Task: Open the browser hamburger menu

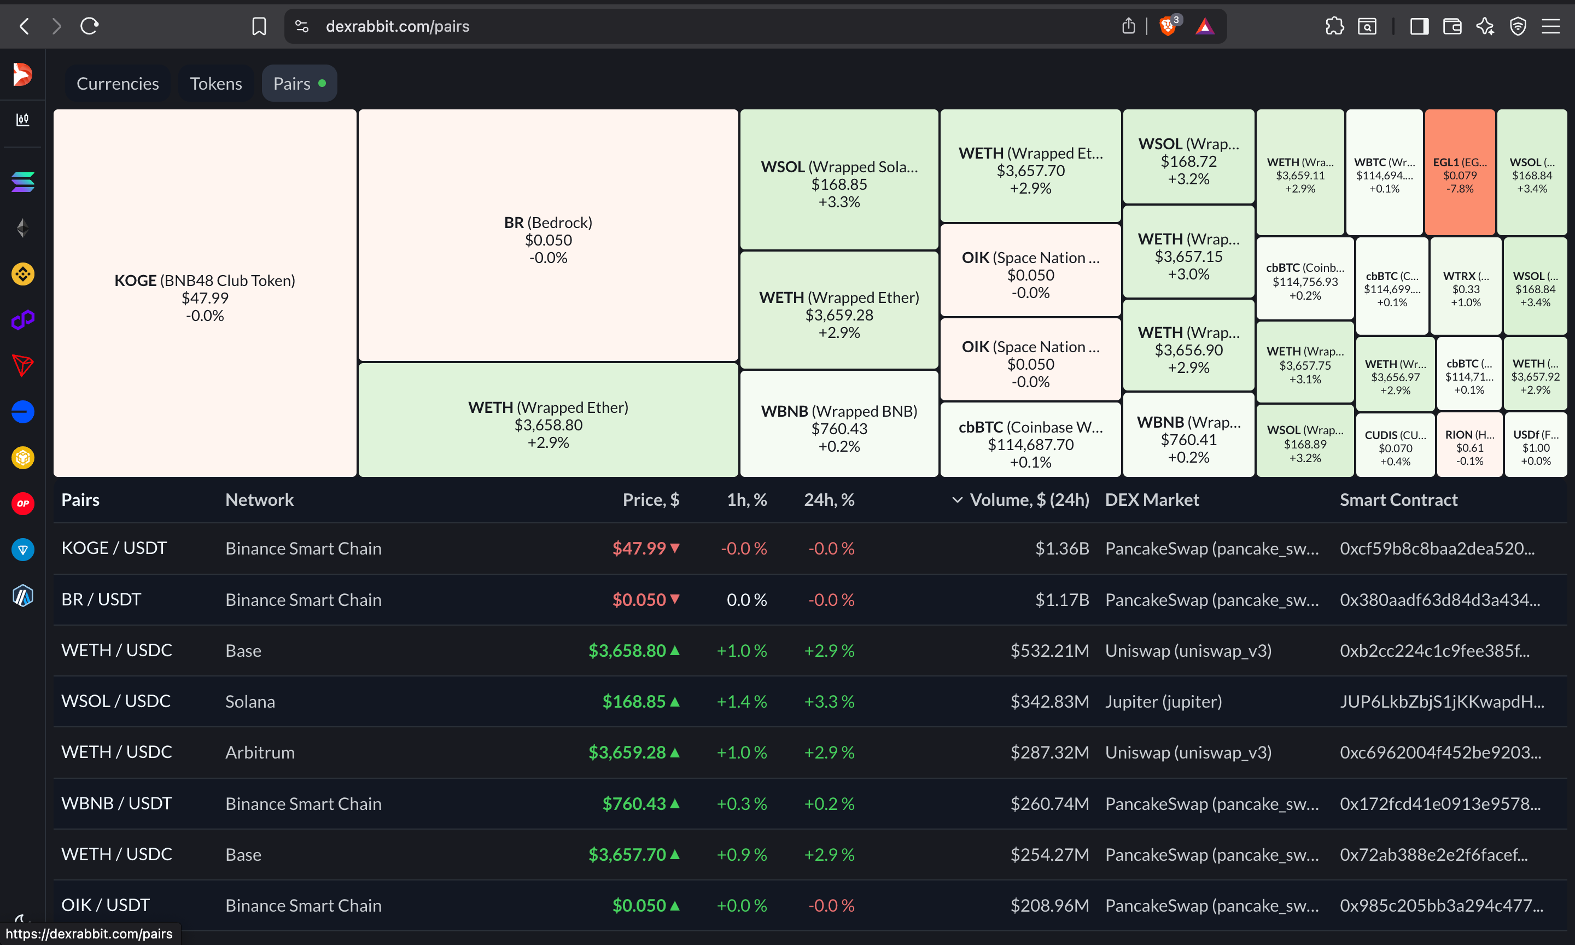Action: pos(1551,26)
